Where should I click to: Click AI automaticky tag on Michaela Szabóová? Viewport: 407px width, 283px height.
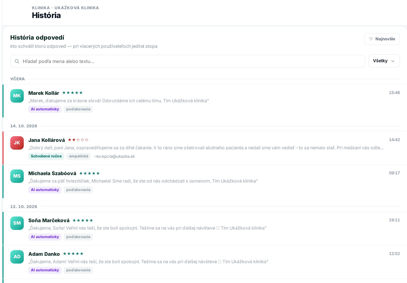pyautogui.click(x=45, y=190)
